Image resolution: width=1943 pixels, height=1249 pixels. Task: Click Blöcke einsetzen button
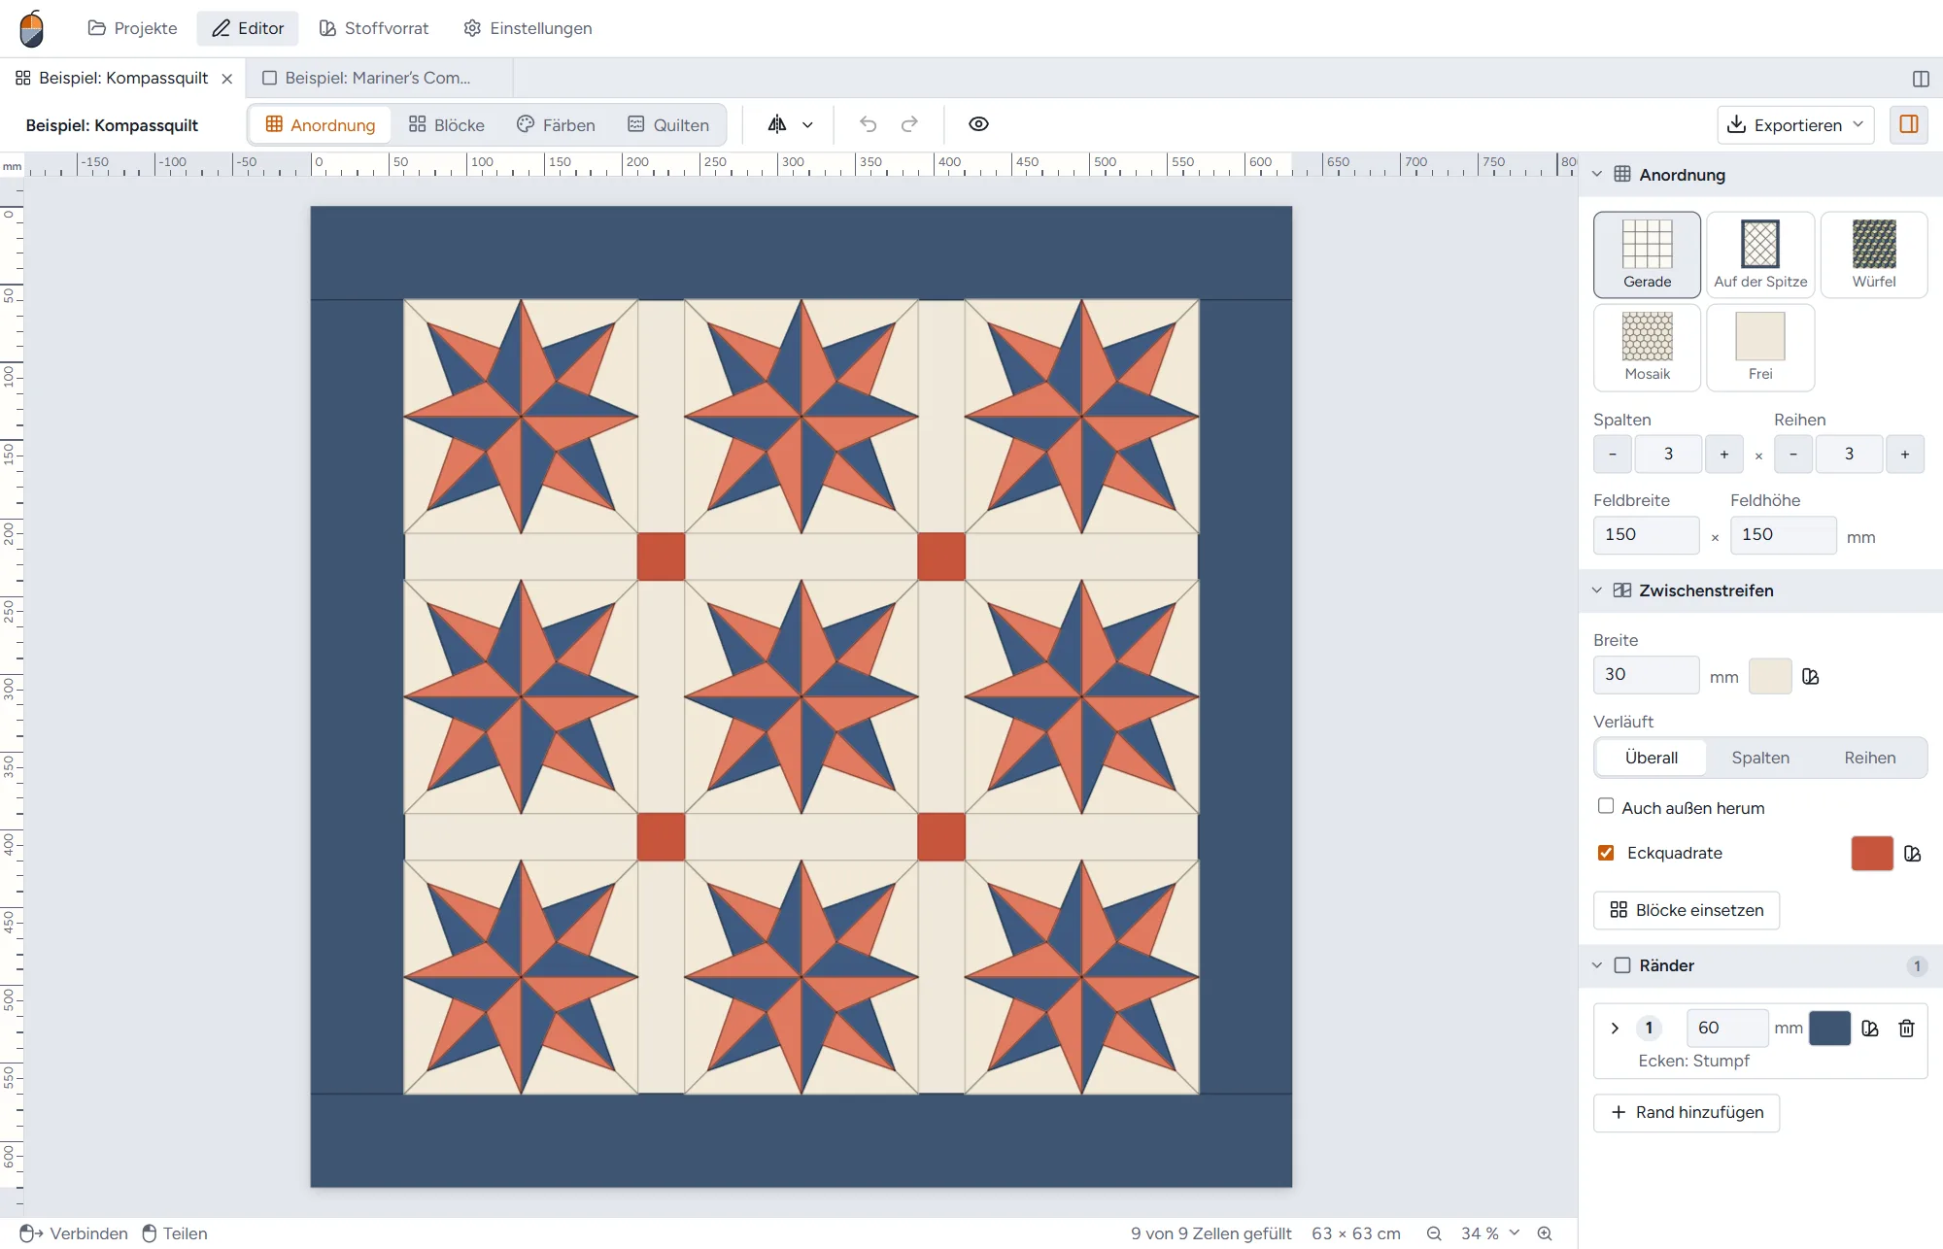point(1687,910)
